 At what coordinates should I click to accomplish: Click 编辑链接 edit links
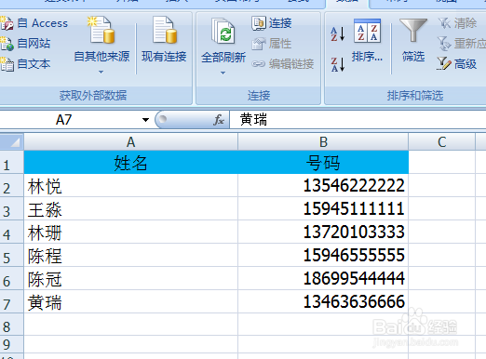coord(283,64)
